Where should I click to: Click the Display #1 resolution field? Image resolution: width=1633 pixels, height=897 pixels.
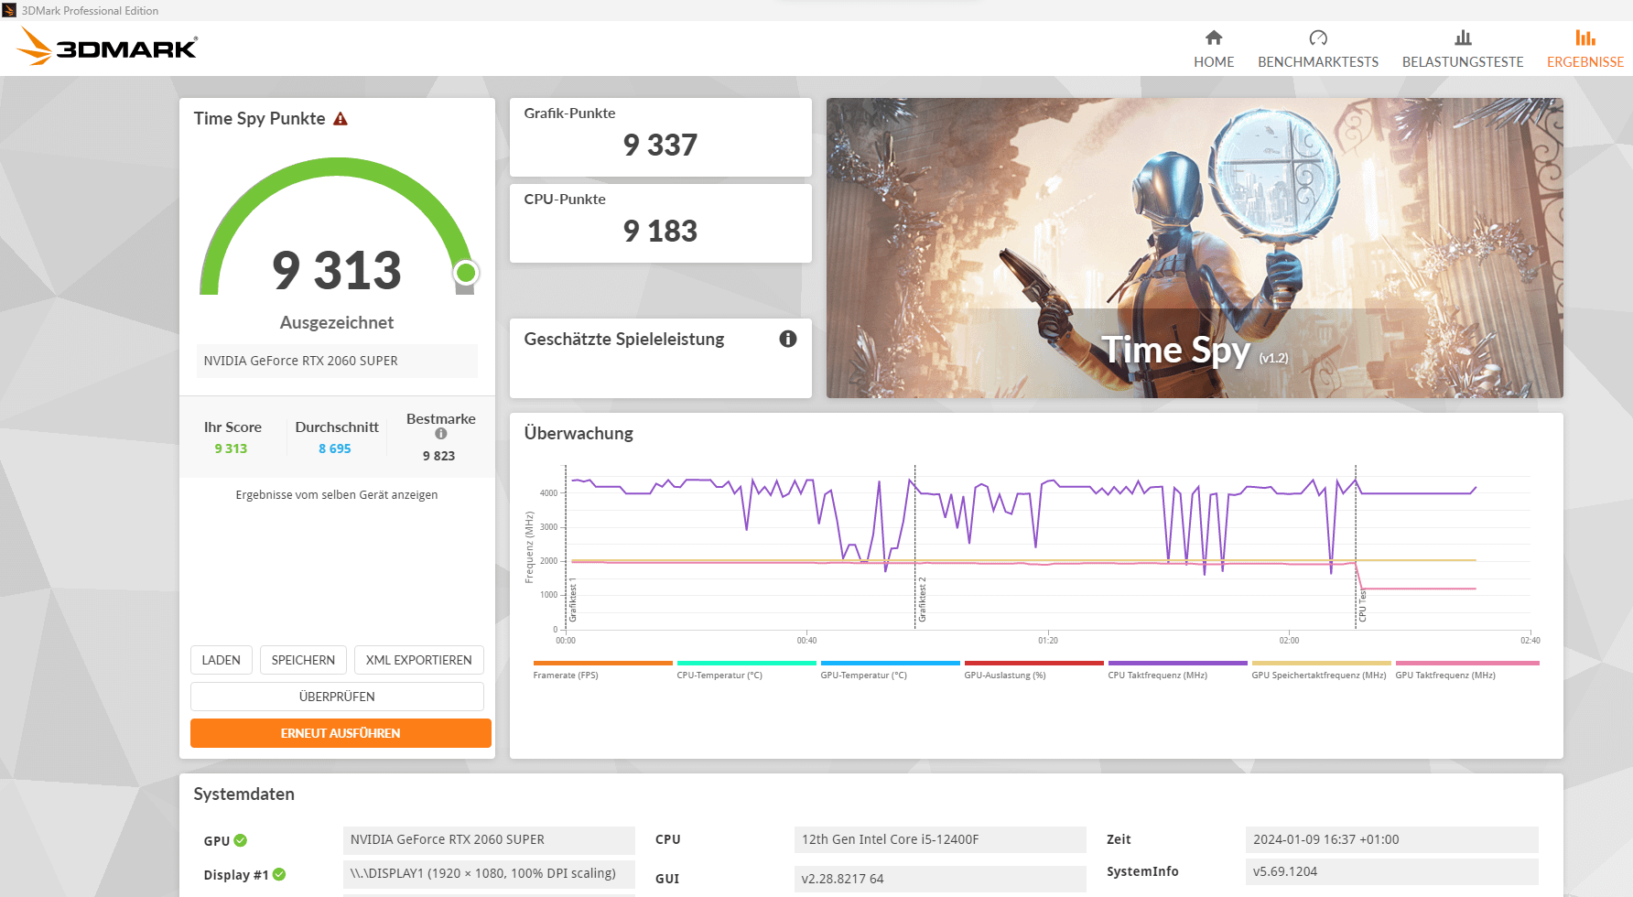click(x=489, y=874)
